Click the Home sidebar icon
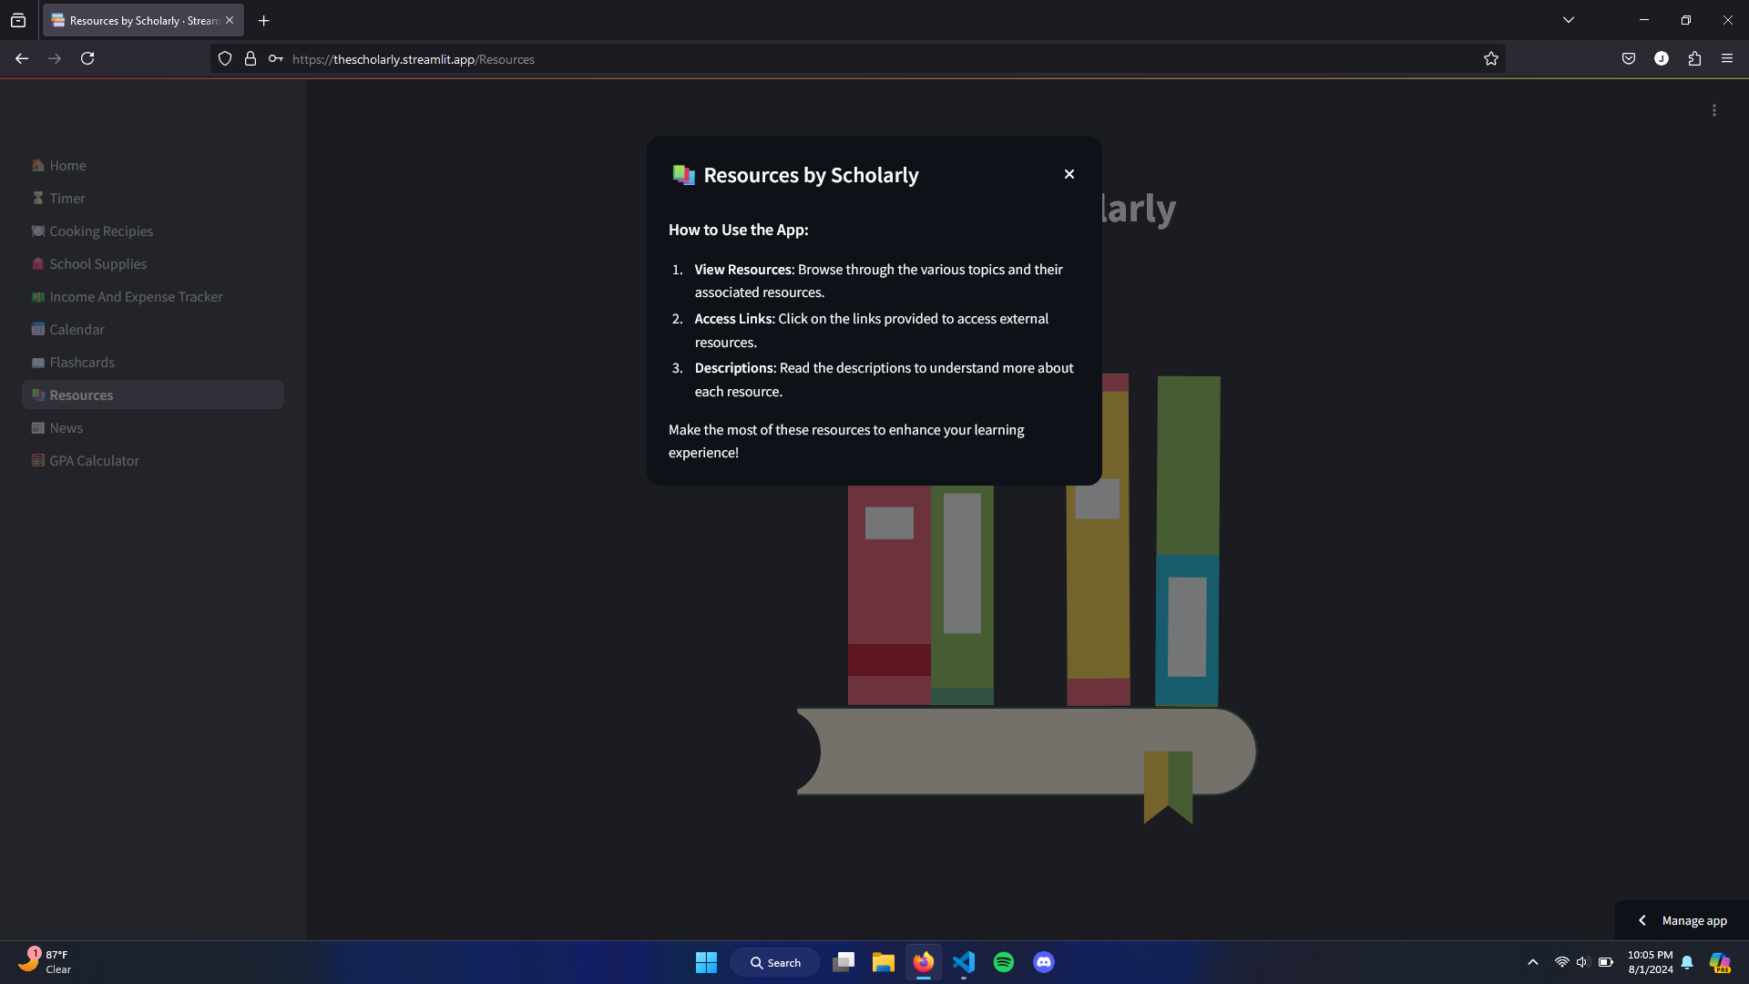 coord(37,165)
